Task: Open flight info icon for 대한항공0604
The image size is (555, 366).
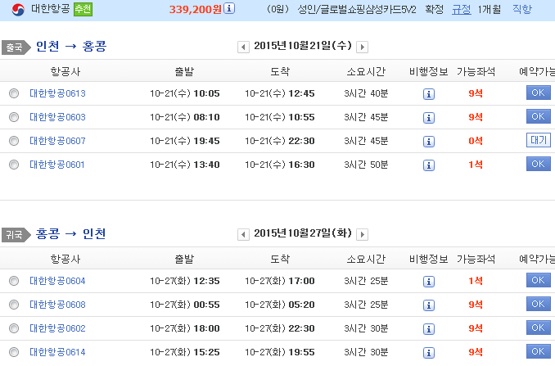Action: [429, 282]
